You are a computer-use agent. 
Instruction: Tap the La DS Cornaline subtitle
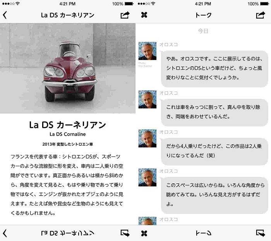pyautogui.click(x=68, y=134)
